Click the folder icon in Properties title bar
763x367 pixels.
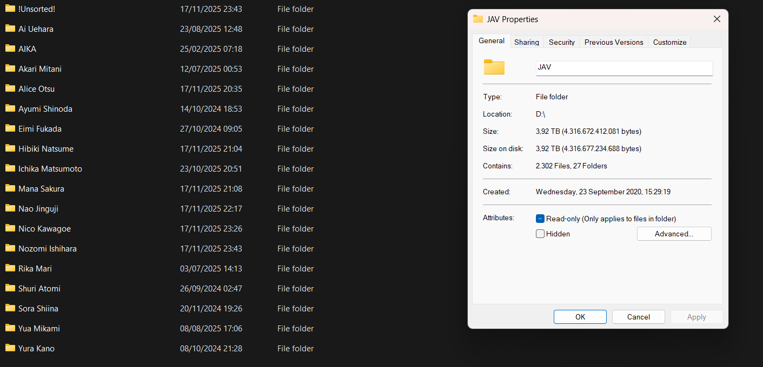tap(478, 19)
